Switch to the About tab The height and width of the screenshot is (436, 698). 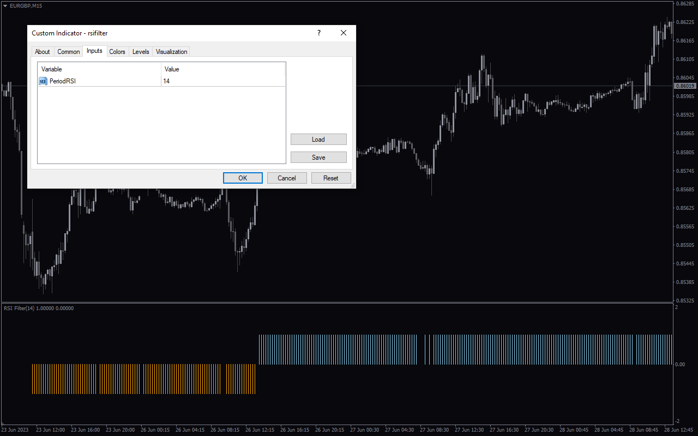tap(42, 52)
